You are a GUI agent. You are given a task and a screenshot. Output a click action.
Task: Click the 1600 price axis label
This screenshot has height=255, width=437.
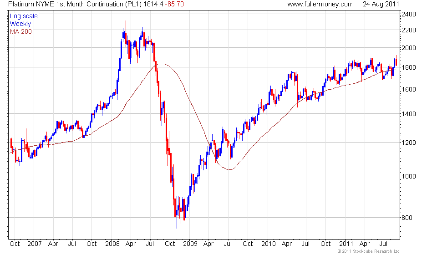click(x=409, y=89)
